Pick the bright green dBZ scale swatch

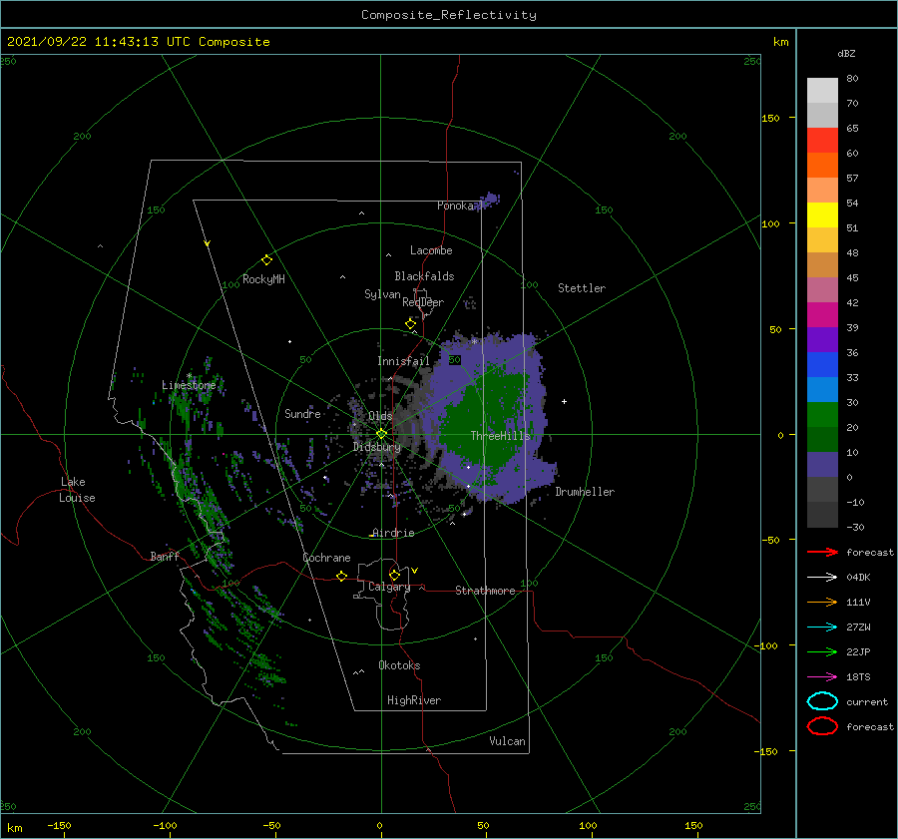pyautogui.click(x=822, y=415)
